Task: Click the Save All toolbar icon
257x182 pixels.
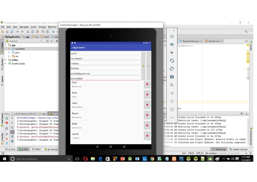Action: coord(7,32)
